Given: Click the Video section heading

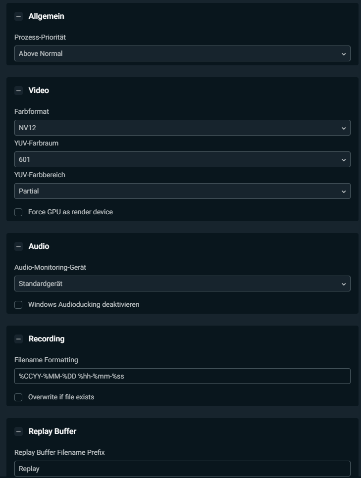Looking at the screenshot, I should (39, 91).
